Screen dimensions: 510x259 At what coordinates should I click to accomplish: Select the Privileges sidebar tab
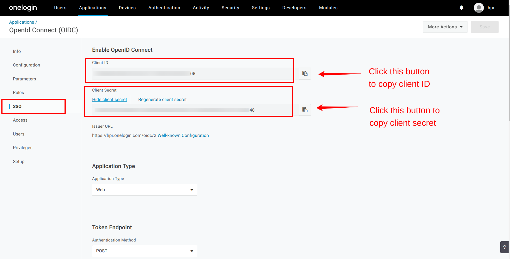(23, 148)
